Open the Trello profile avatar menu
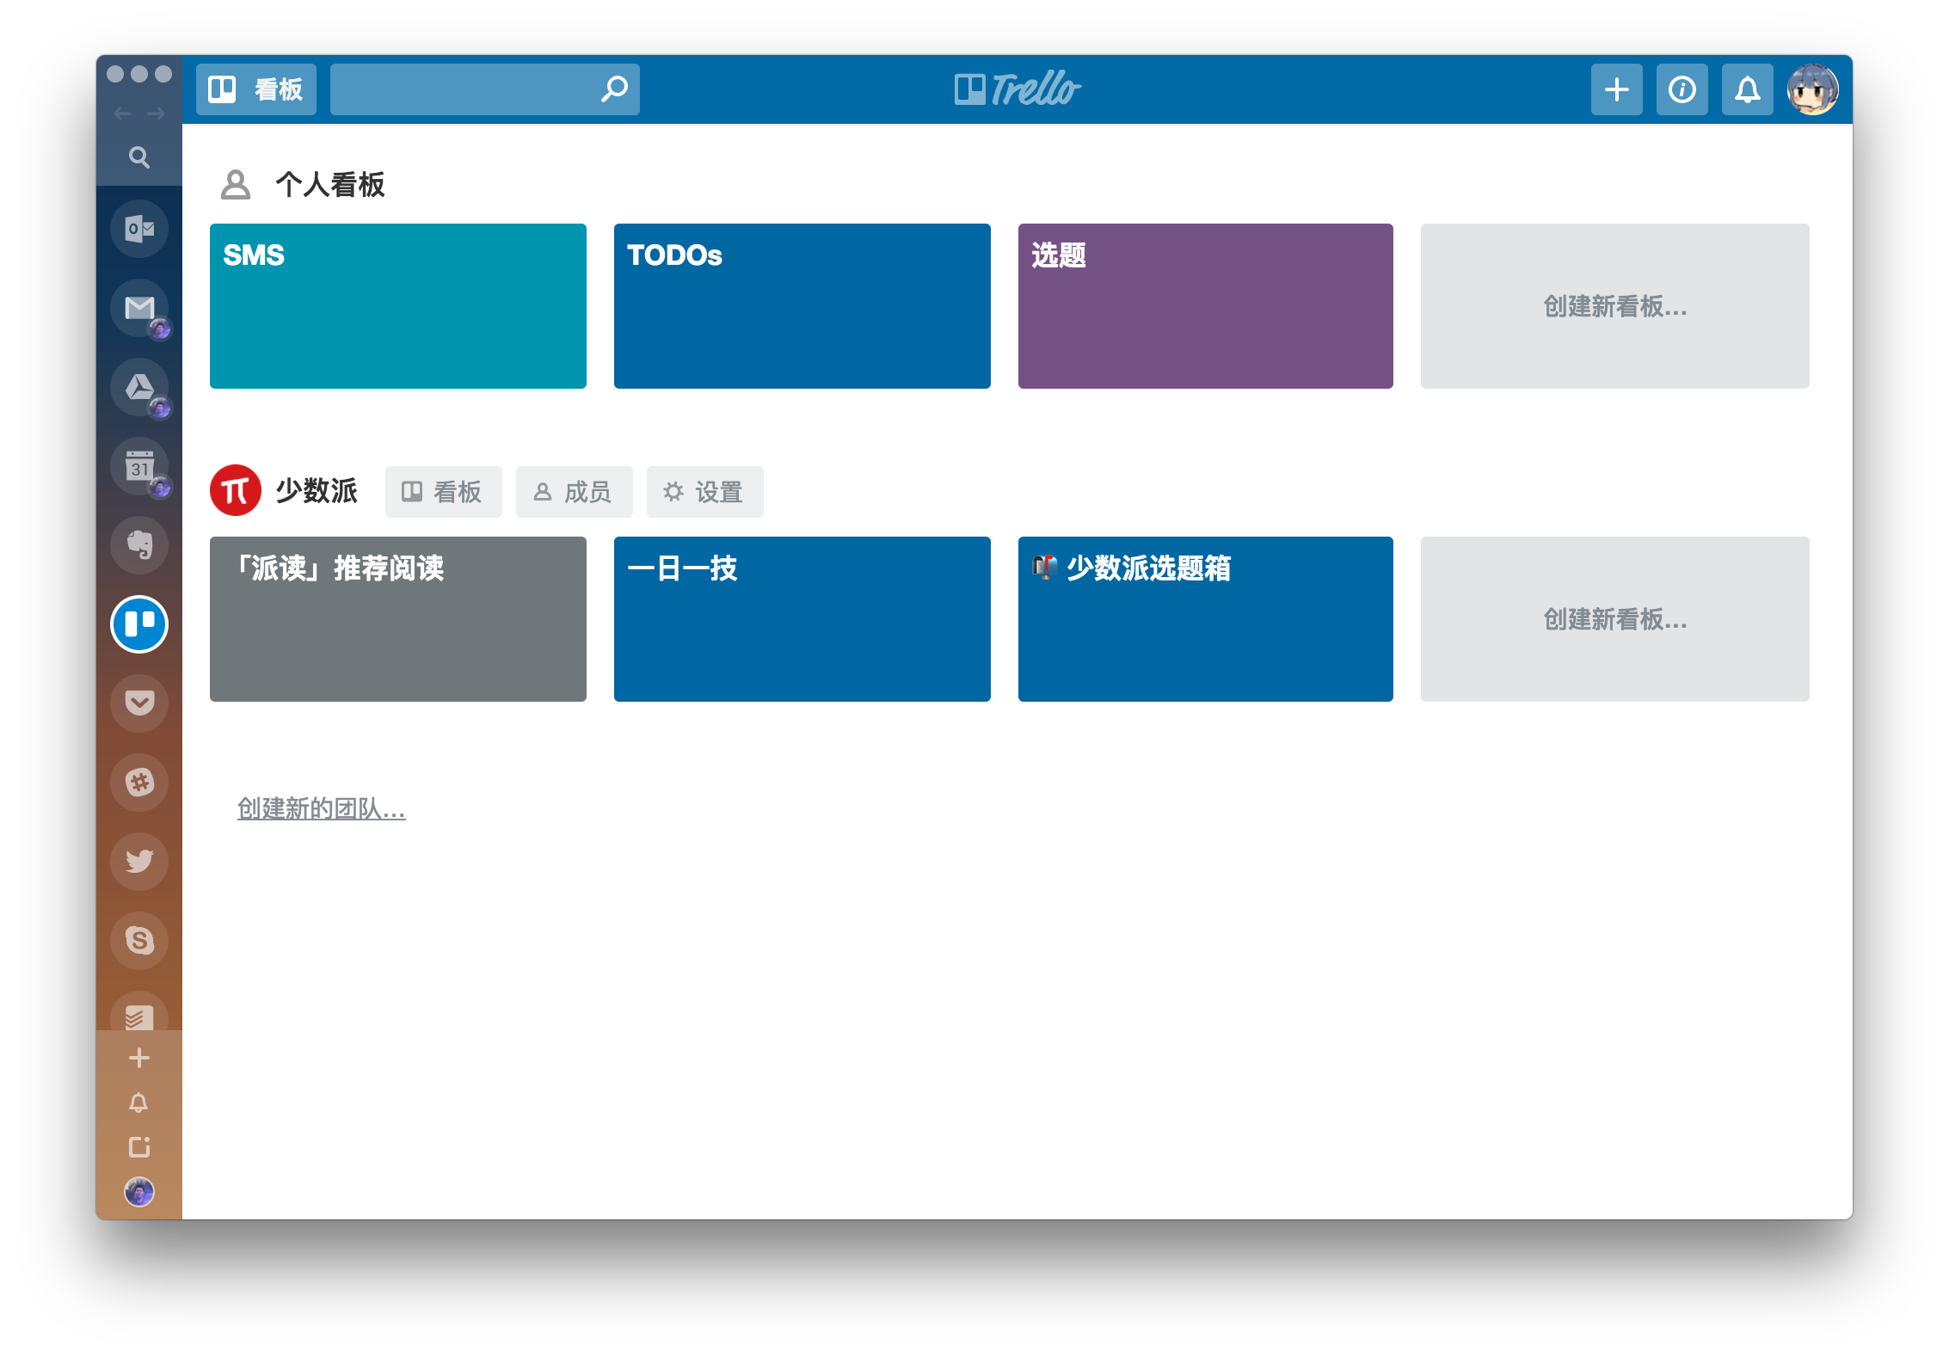This screenshot has height=1357, width=1949. click(x=1813, y=89)
